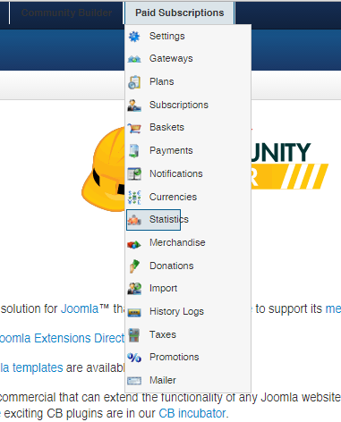
Task: Follow the Joomla link in text
Action: [x=80, y=308]
